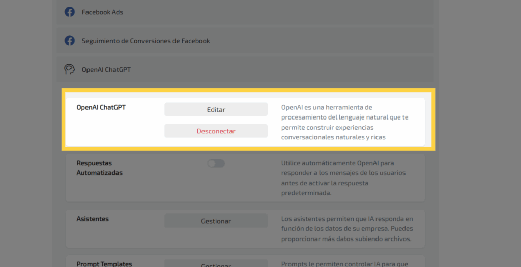Click the Facebook Ads logo icon

(x=69, y=12)
